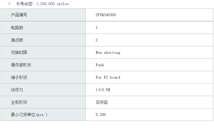Select the 主机形状 label cell
The height and width of the screenshot is (128, 214).
click(43, 102)
